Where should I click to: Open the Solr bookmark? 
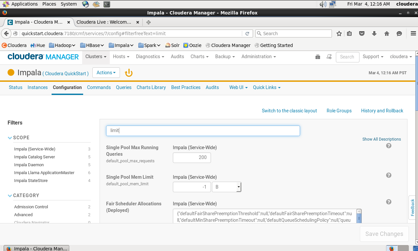(x=172, y=45)
